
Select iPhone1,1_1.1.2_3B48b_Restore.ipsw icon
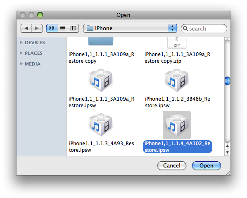(x=177, y=80)
